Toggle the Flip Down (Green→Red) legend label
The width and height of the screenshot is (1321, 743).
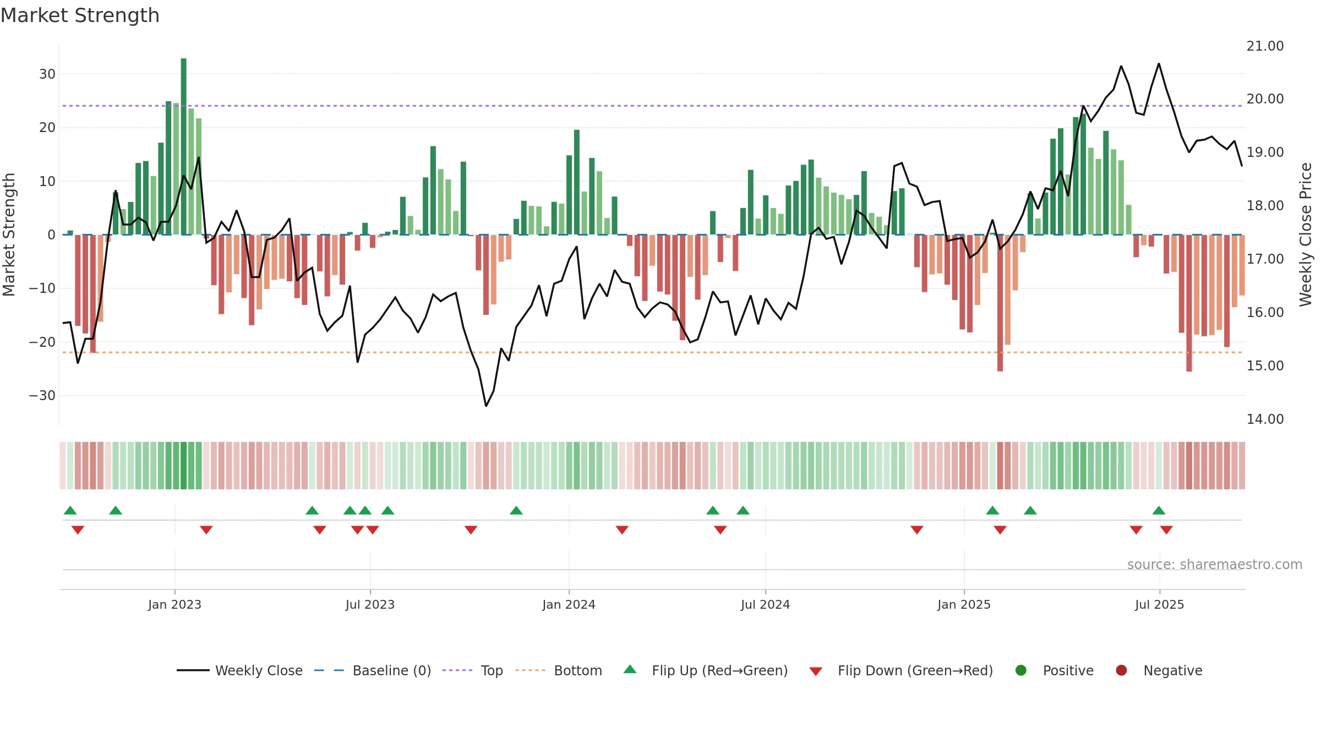click(x=915, y=671)
